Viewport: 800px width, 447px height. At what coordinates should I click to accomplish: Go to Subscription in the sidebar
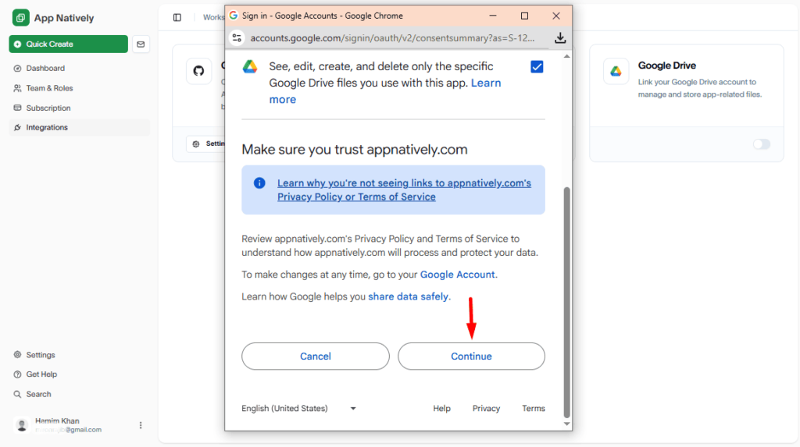(48, 108)
